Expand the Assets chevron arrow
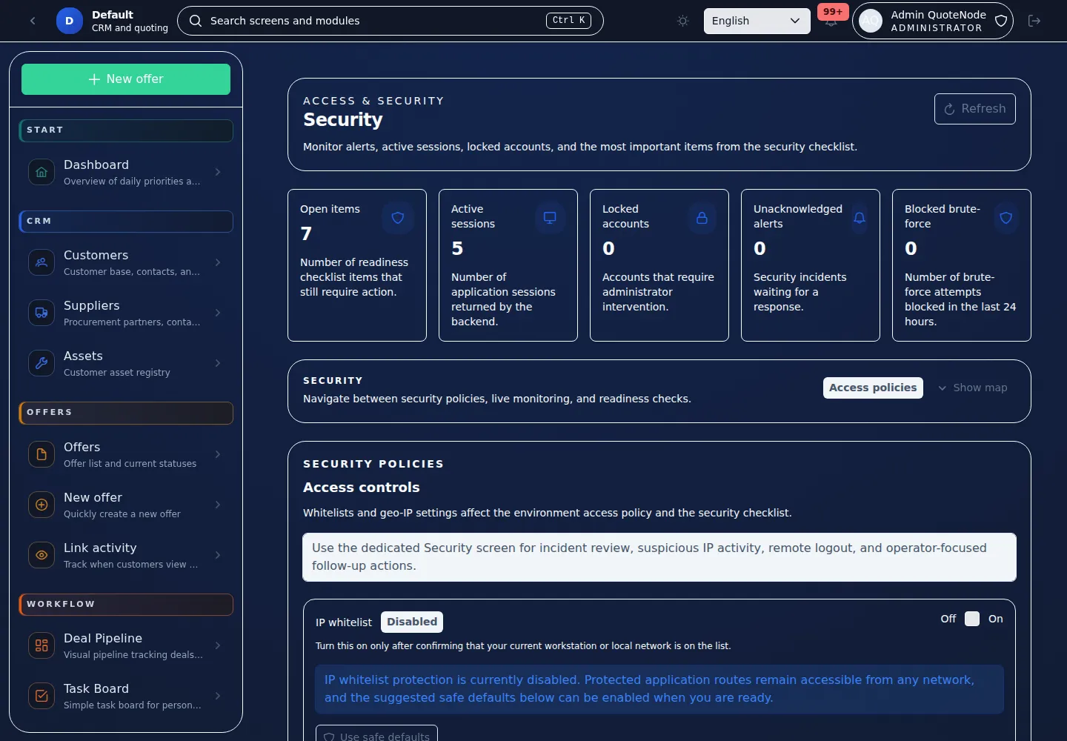Viewport: 1067px width, 741px height. coord(218,363)
